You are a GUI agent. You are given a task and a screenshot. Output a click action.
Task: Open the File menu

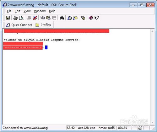[x=9, y=11]
